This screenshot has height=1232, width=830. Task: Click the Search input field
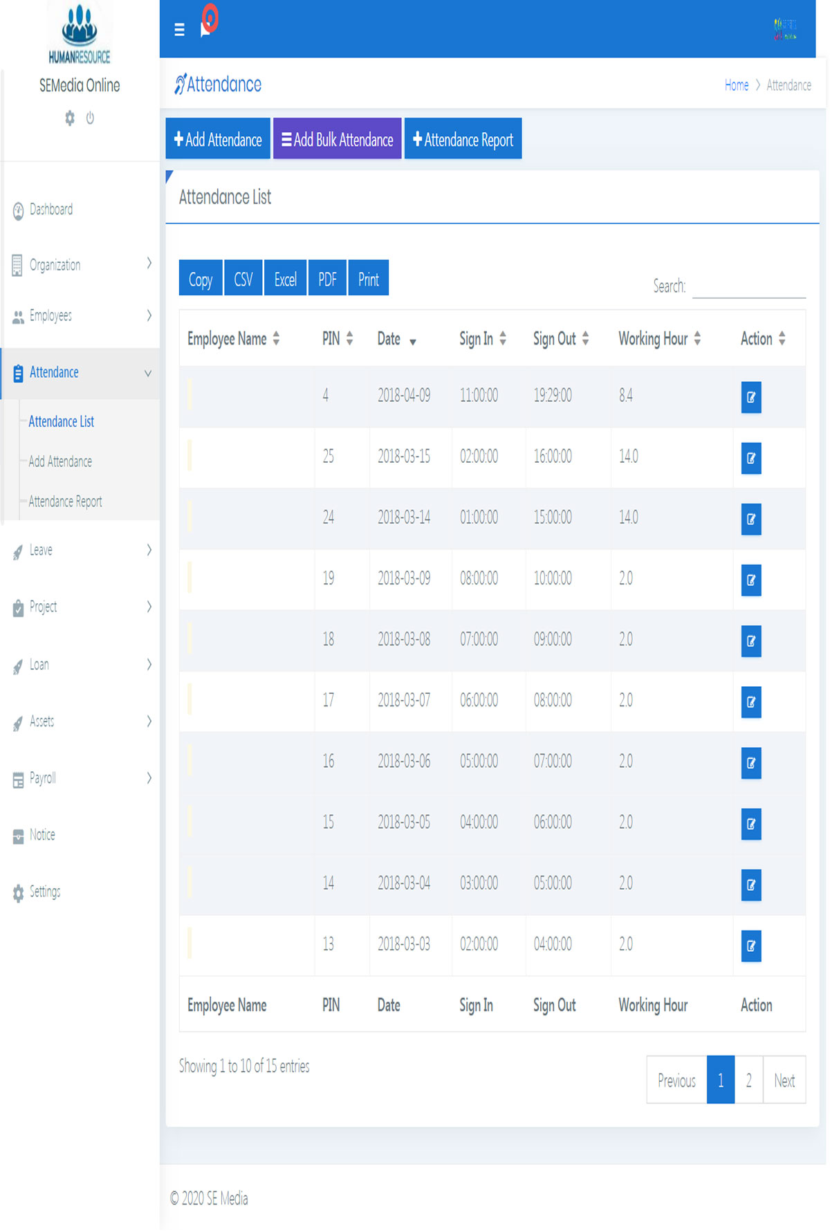[749, 286]
